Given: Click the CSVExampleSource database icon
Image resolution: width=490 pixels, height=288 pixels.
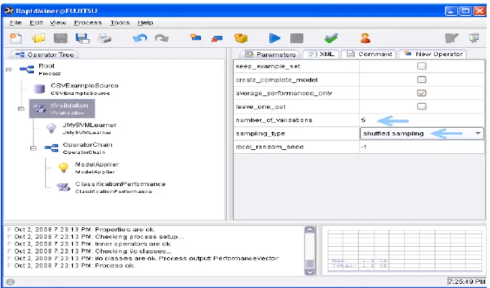Looking at the screenshot, I should 39,89.
